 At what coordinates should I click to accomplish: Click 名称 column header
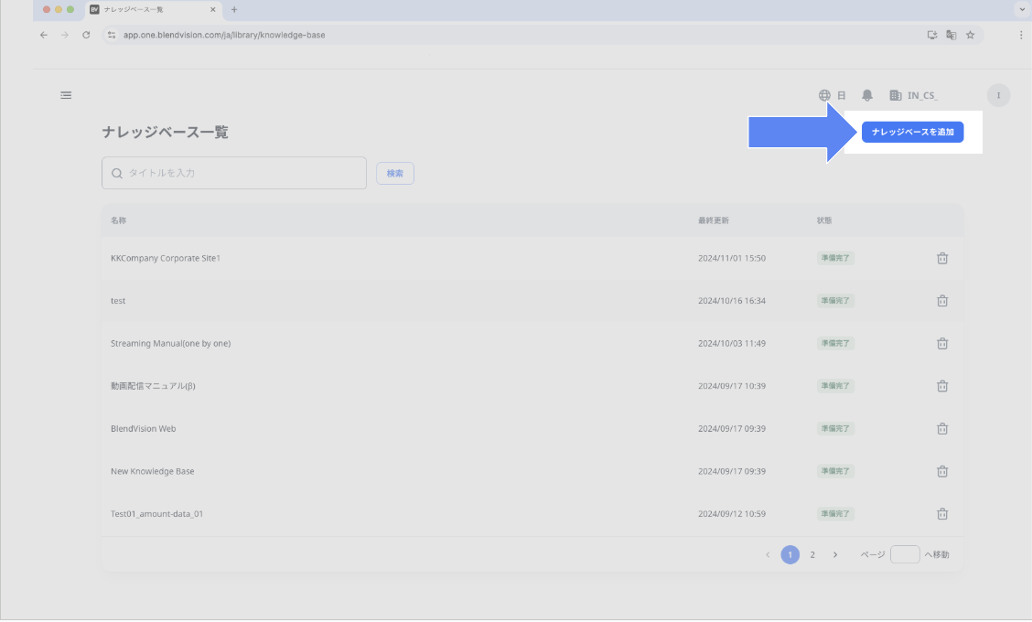point(118,220)
